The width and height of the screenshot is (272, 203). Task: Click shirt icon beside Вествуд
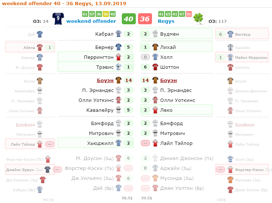pyautogui.click(x=230, y=34)
